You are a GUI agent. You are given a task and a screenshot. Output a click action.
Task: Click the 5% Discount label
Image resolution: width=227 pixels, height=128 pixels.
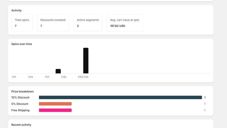20,104
